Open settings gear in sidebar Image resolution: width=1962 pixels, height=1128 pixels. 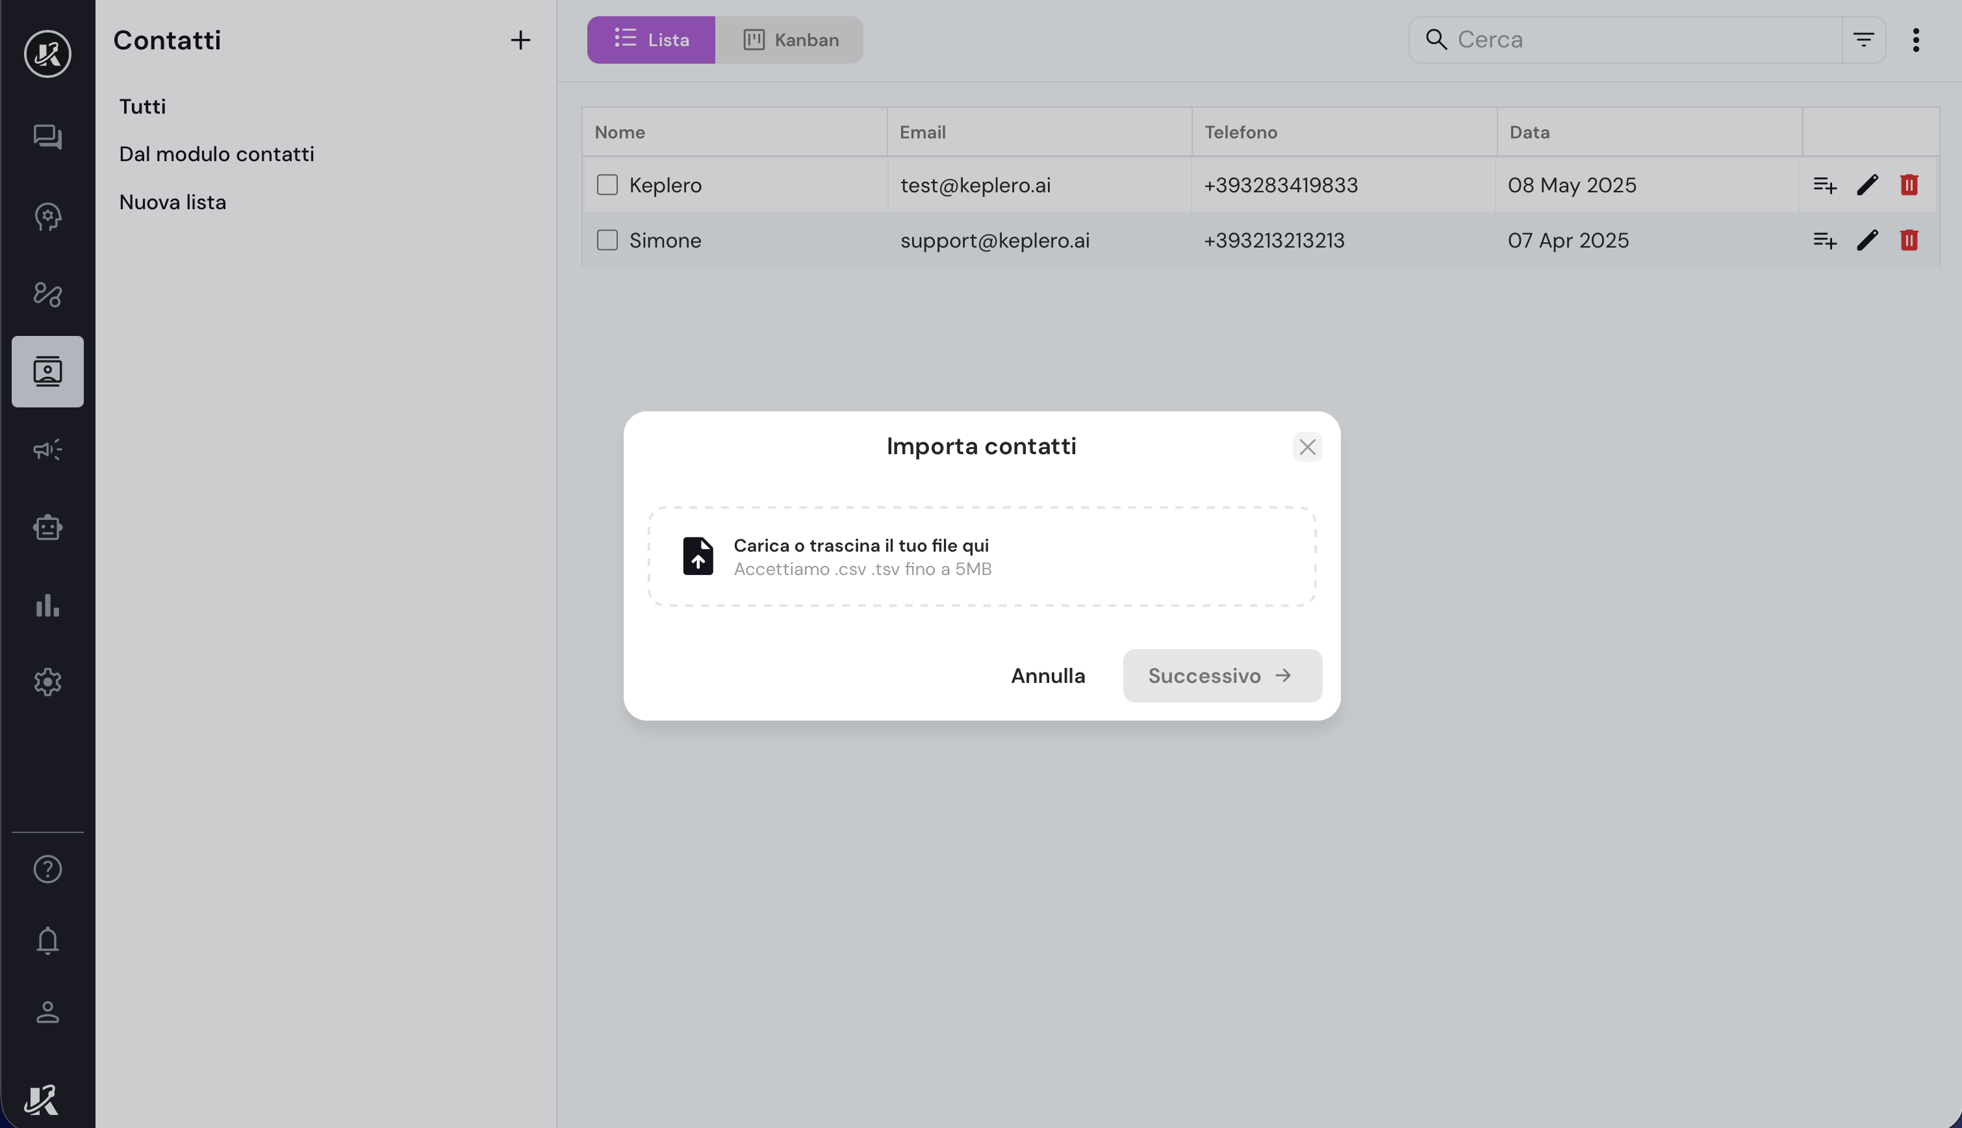click(47, 682)
